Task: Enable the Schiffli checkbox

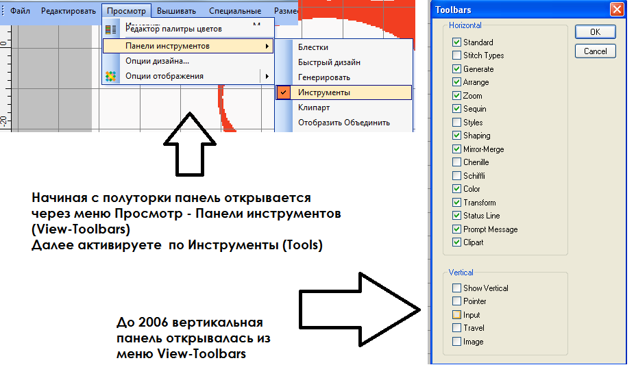Action: pos(456,176)
